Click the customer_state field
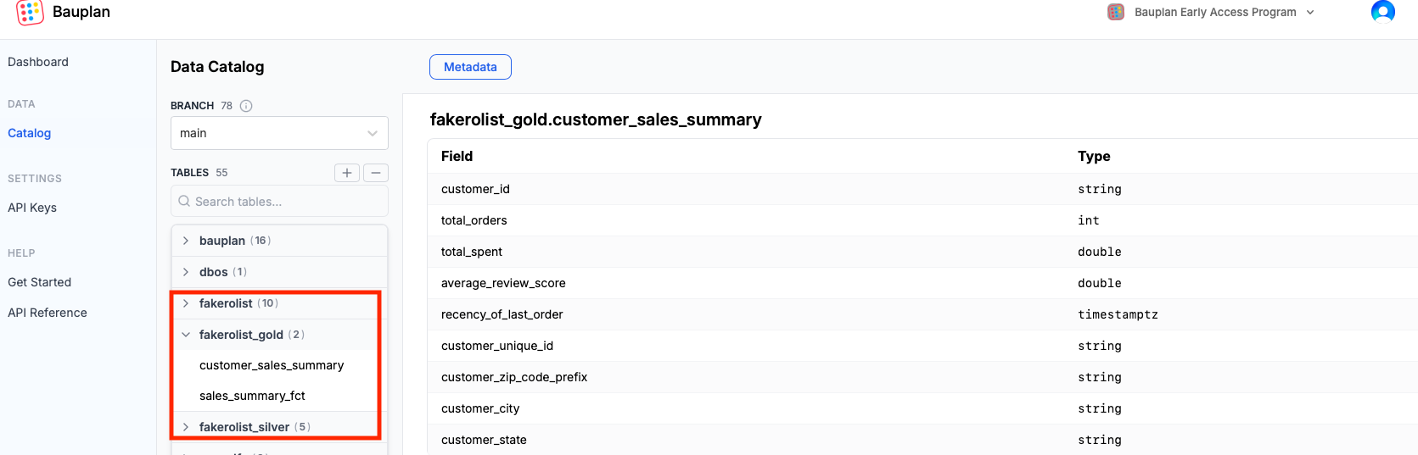Screen dimensions: 1418x455 pos(484,440)
